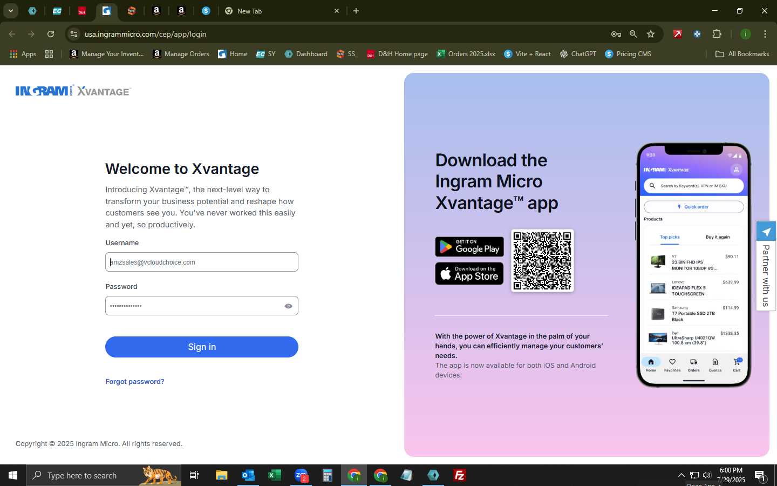777x486 pixels.
Task: Open Outlook from the taskbar
Action: 248,475
